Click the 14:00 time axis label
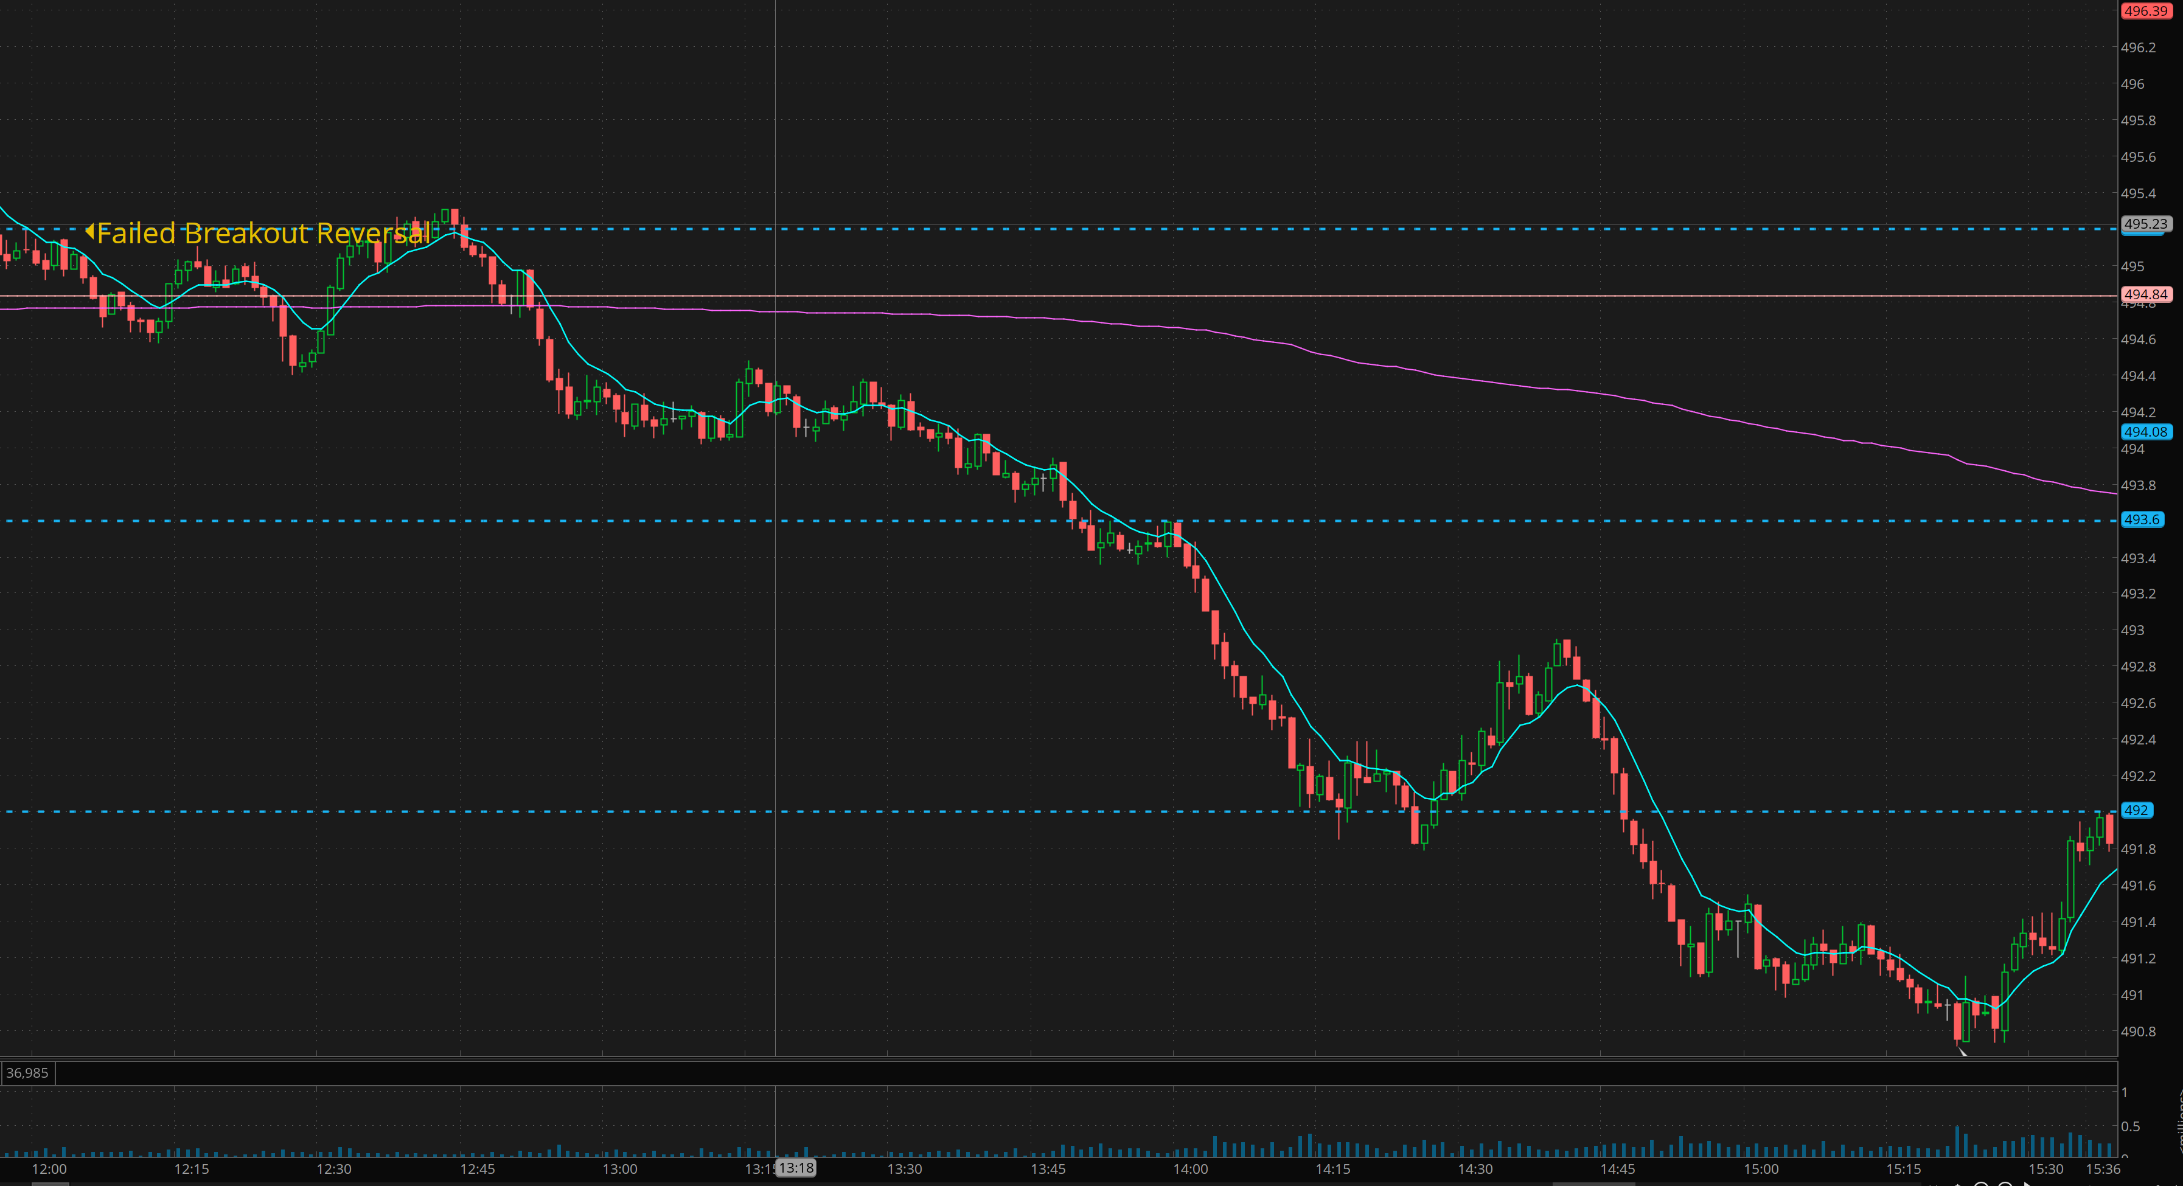Screen dimensions: 2183x1186 1190,1169
